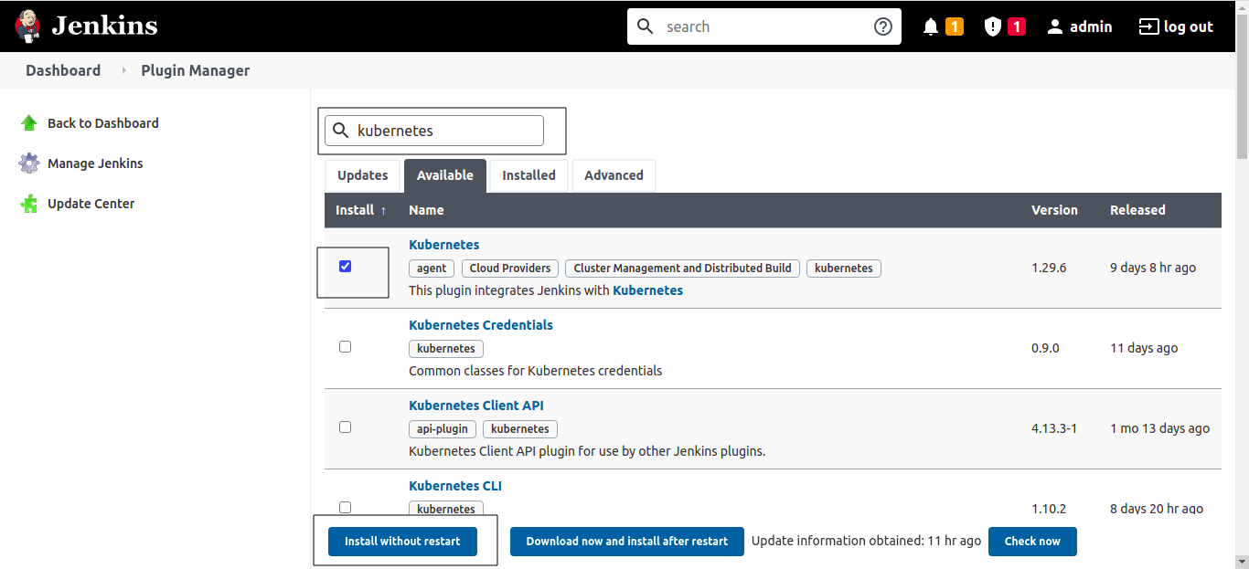Click the Install without restart button
The width and height of the screenshot is (1249, 569).
(x=402, y=541)
